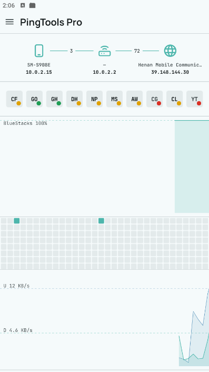Click the latency value 3
Image resolution: width=209 pixels, height=372 pixels.
(x=71, y=51)
